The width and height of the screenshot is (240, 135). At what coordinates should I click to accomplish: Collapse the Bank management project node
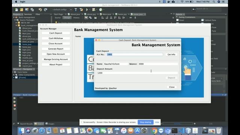[x=14, y=18]
